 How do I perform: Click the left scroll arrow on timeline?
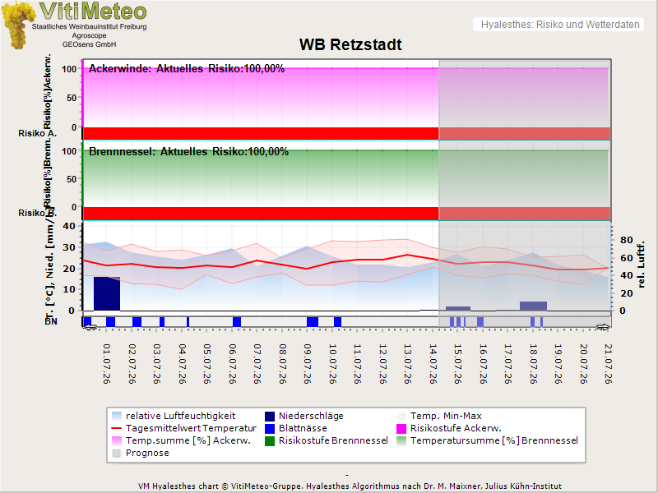click(x=90, y=327)
